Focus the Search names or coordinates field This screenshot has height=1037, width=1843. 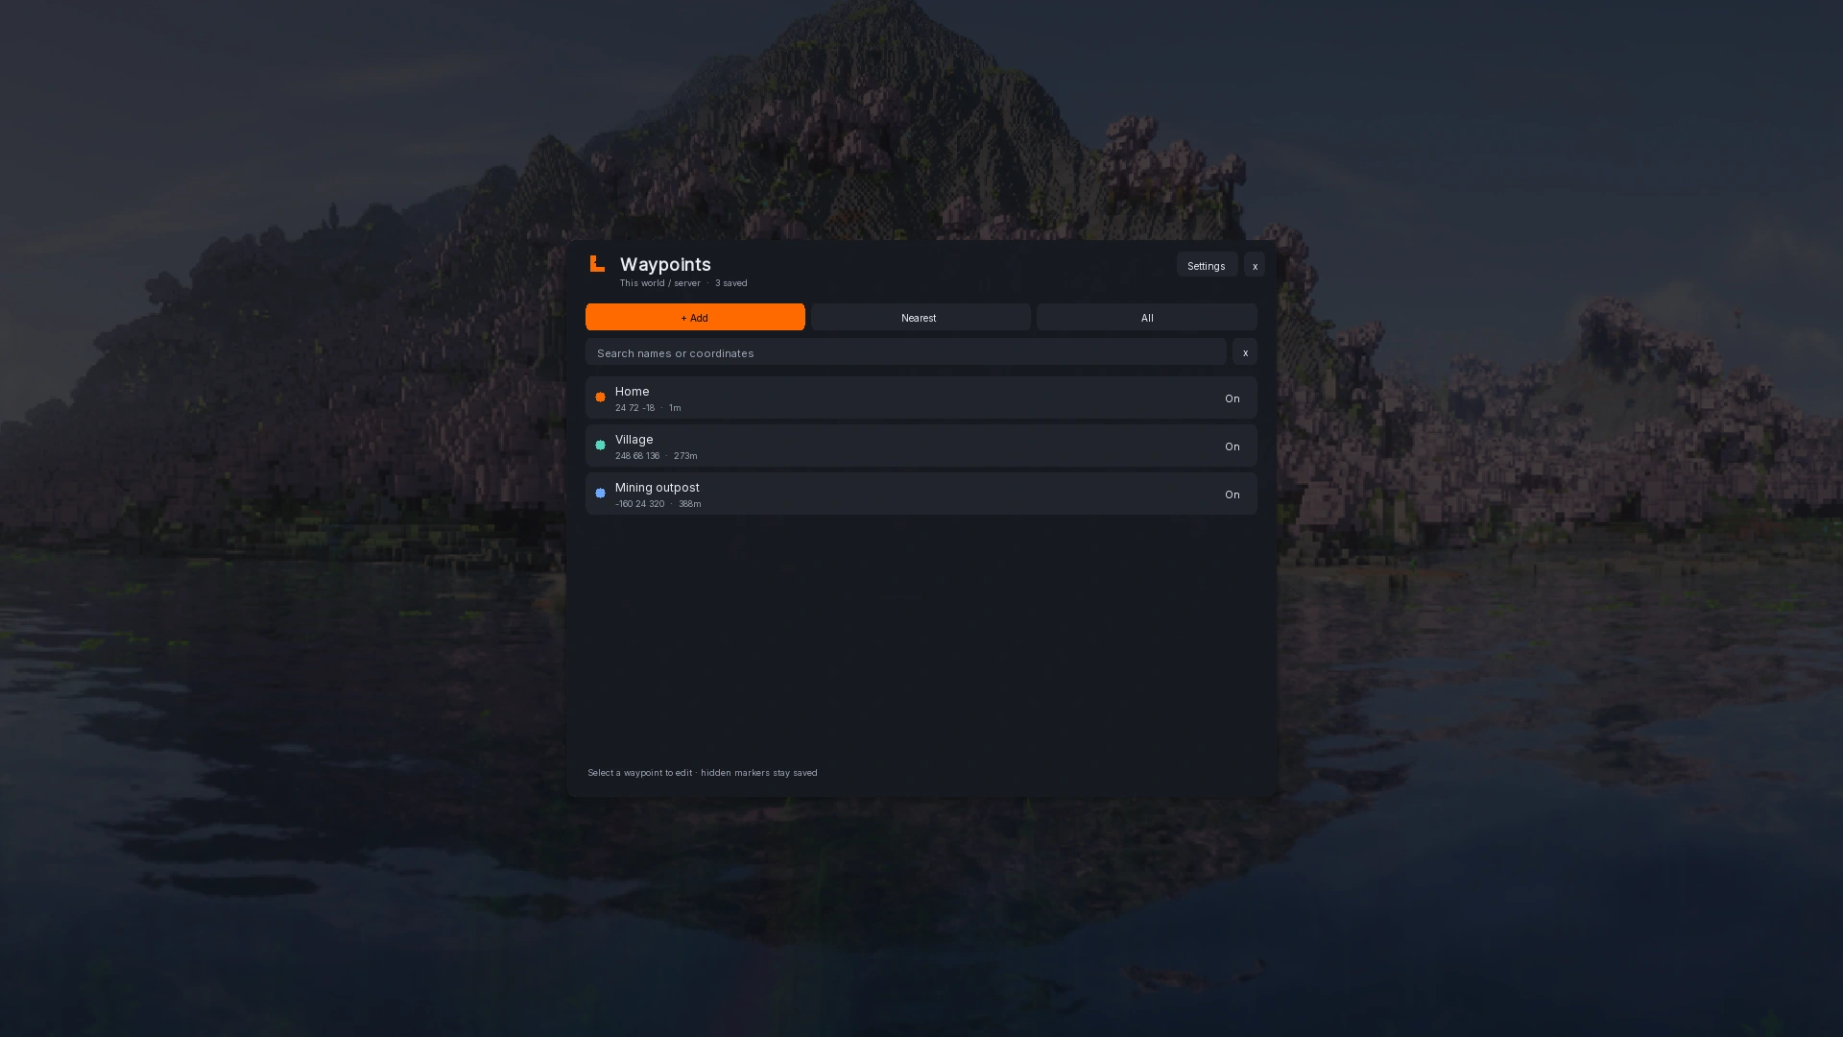point(905,352)
